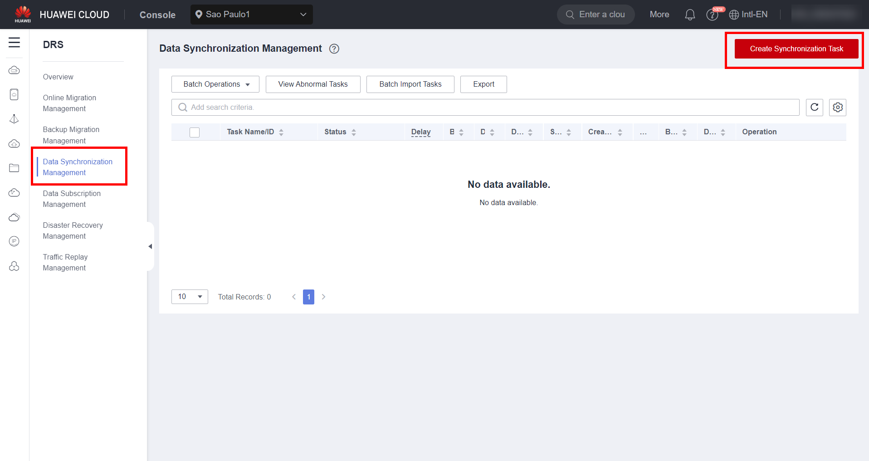The image size is (869, 461).
Task: Tick the select-all tasks checkbox
Action: tap(195, 132)
